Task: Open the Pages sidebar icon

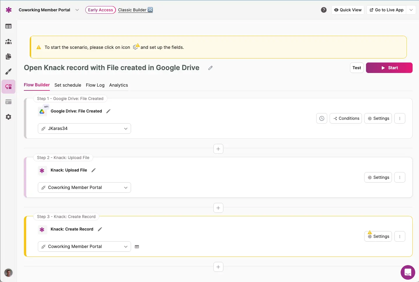Action: (8, 56)
